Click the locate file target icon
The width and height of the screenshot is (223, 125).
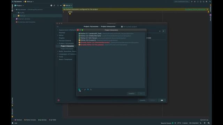51,6
